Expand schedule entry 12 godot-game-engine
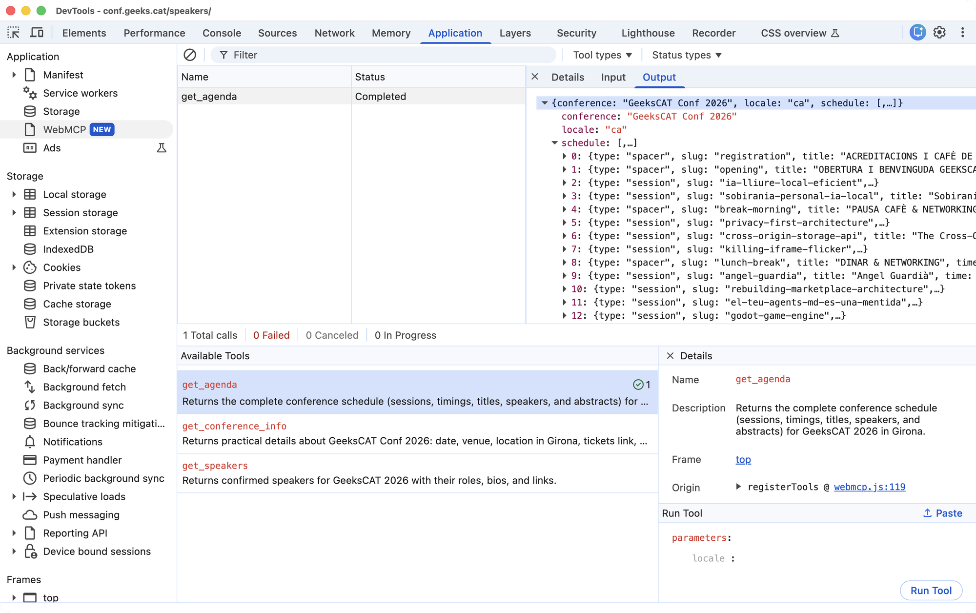This screenshot has width=976, height=613. click(x=565, y=316)
